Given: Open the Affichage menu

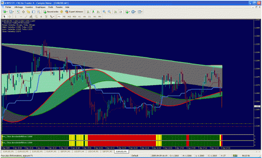Looking at the screenshot, I should [18, 7].
